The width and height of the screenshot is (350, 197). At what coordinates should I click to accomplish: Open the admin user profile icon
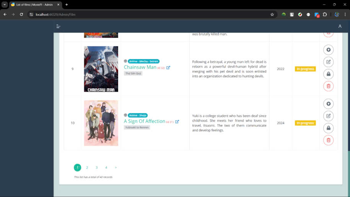(340, 26)
